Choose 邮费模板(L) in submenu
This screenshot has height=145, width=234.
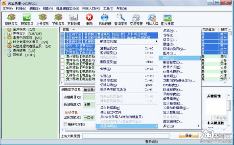click(180, 99)
